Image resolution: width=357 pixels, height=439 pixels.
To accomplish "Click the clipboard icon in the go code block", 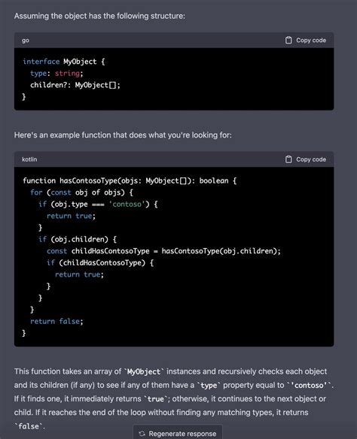I will [288, 41].
